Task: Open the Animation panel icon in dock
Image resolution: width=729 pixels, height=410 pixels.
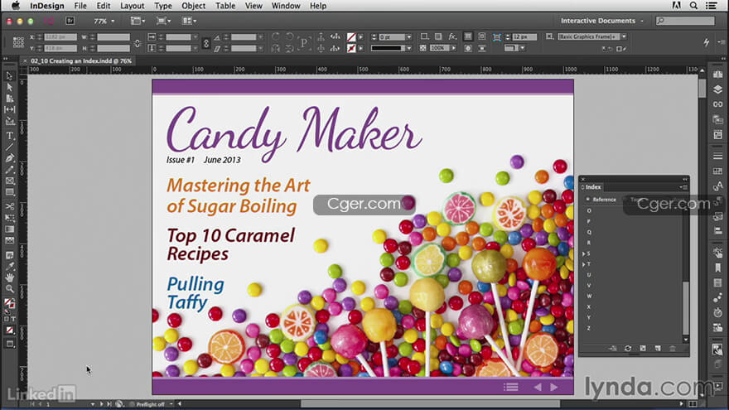Action: pyautogui.click(x=718, y=297)
